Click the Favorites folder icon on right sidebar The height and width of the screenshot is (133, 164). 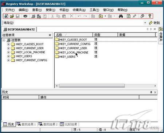(161, 29)
